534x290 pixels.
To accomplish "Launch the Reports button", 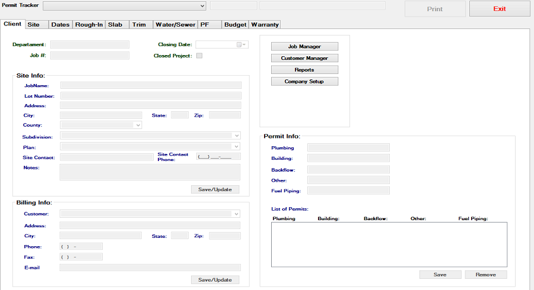I will click(304, 70).
